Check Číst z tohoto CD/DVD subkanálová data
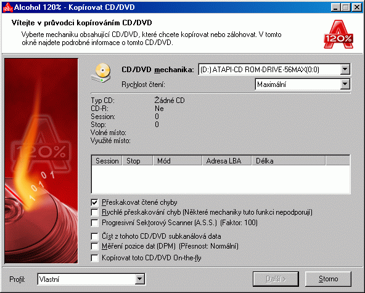The width and height of the screenshot is (365, 293). click(94, 236)
